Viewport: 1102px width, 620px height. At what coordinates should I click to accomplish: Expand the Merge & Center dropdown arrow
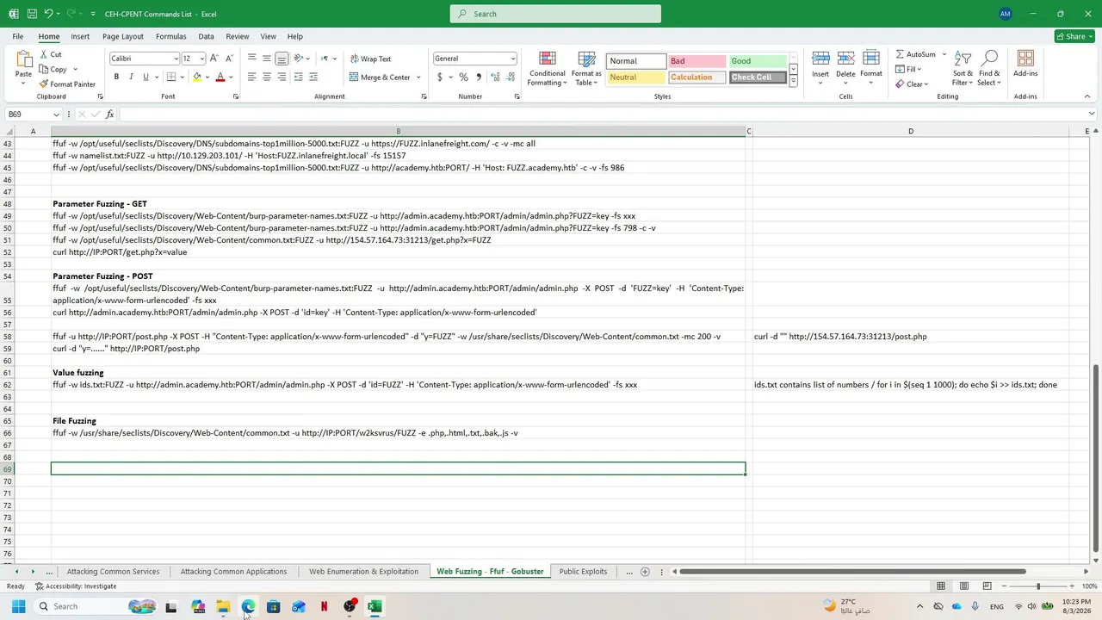pyautogui.click(x=418, y=77)
